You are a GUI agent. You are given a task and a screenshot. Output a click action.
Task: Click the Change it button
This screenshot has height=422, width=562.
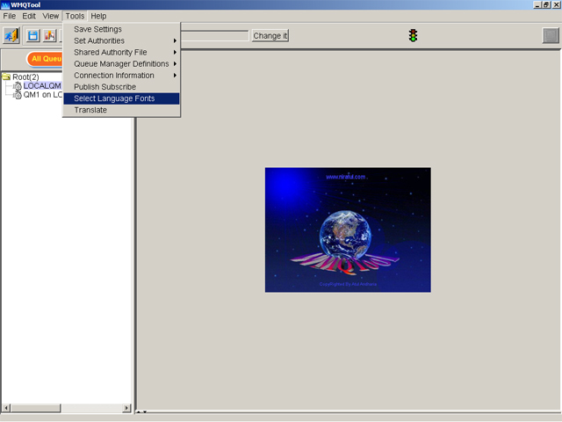click(270, 35)
